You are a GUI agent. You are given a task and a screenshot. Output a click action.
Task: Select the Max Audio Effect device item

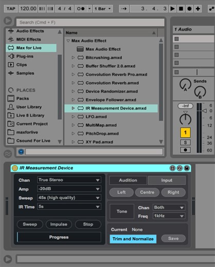[x=103, y=49]
